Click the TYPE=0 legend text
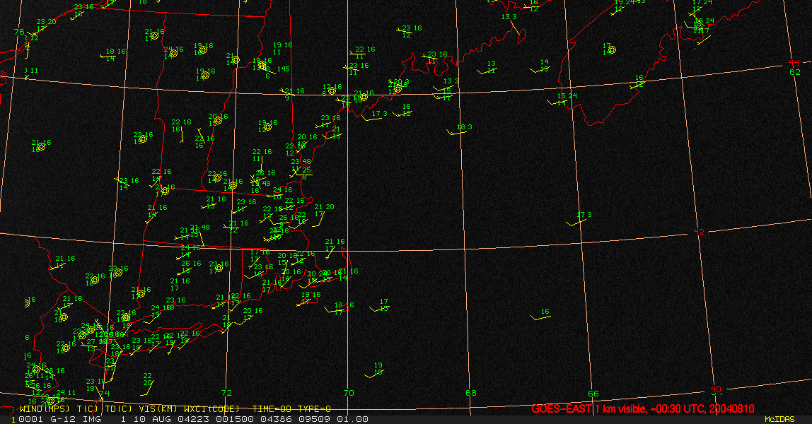The height and width of the screenshot is (424, 812). [313, 409]
